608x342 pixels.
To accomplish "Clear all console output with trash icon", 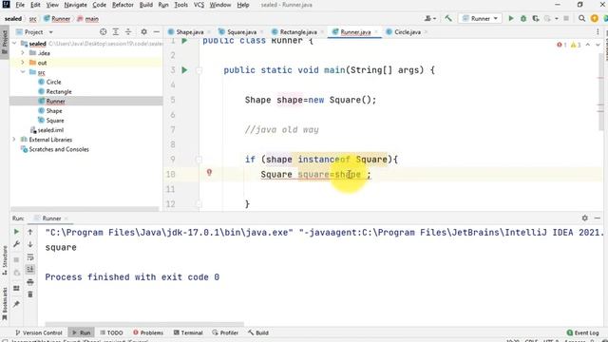I will [x=30, y=294].
